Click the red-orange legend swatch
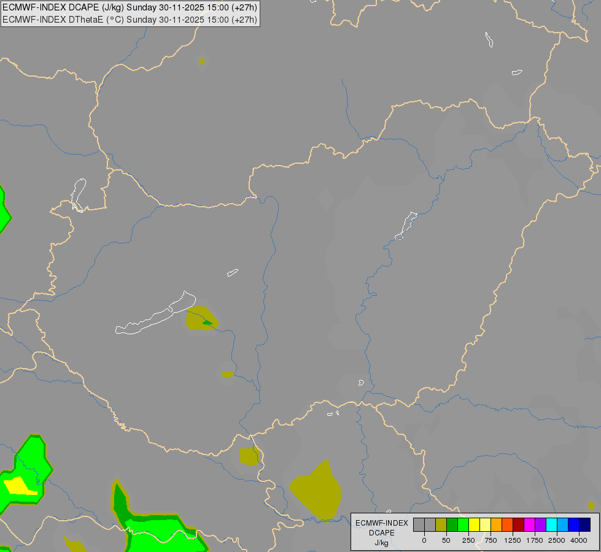Image resolution: width=601 pixels, height=552 pixels. click(x=508, y=525)
